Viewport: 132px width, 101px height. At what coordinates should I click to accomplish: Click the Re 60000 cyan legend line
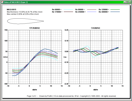pos(68,10)
